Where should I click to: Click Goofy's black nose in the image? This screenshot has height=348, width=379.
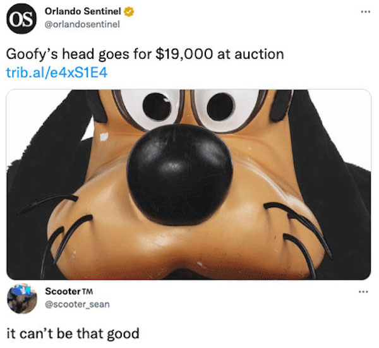179,174
